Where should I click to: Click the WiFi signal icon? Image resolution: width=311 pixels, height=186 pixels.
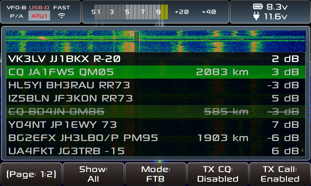(x=61, y=16)
